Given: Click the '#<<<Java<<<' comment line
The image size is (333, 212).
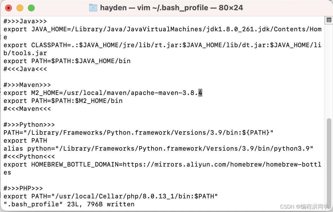Looking at the screenshot, I should (x=25, y=69).
